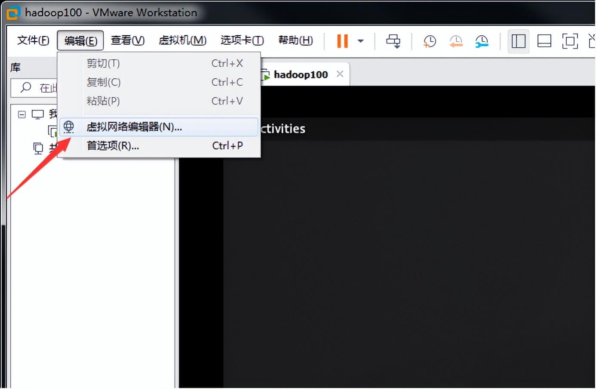Focus the library search input field
The height and width of the screenshot is (389, 596).
[34, 88]
